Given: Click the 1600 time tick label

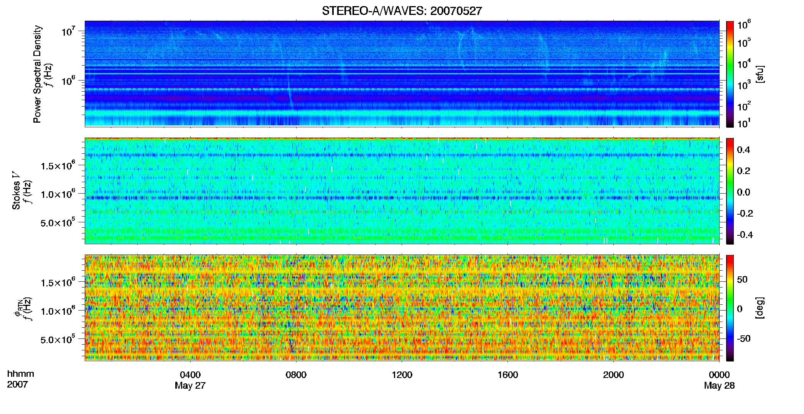Looking at the screenshot, I should click(508, 375).
